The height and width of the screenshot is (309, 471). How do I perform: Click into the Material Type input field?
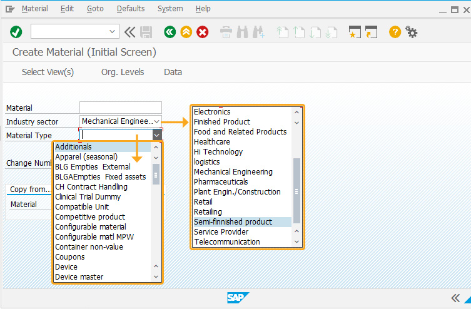[116, 135]
